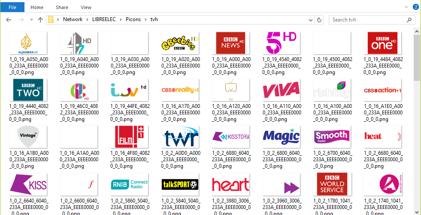Image resolution: width=421 pixels, height=215 pixels.
Task: Open the File tab
Action: click(12, 7)
